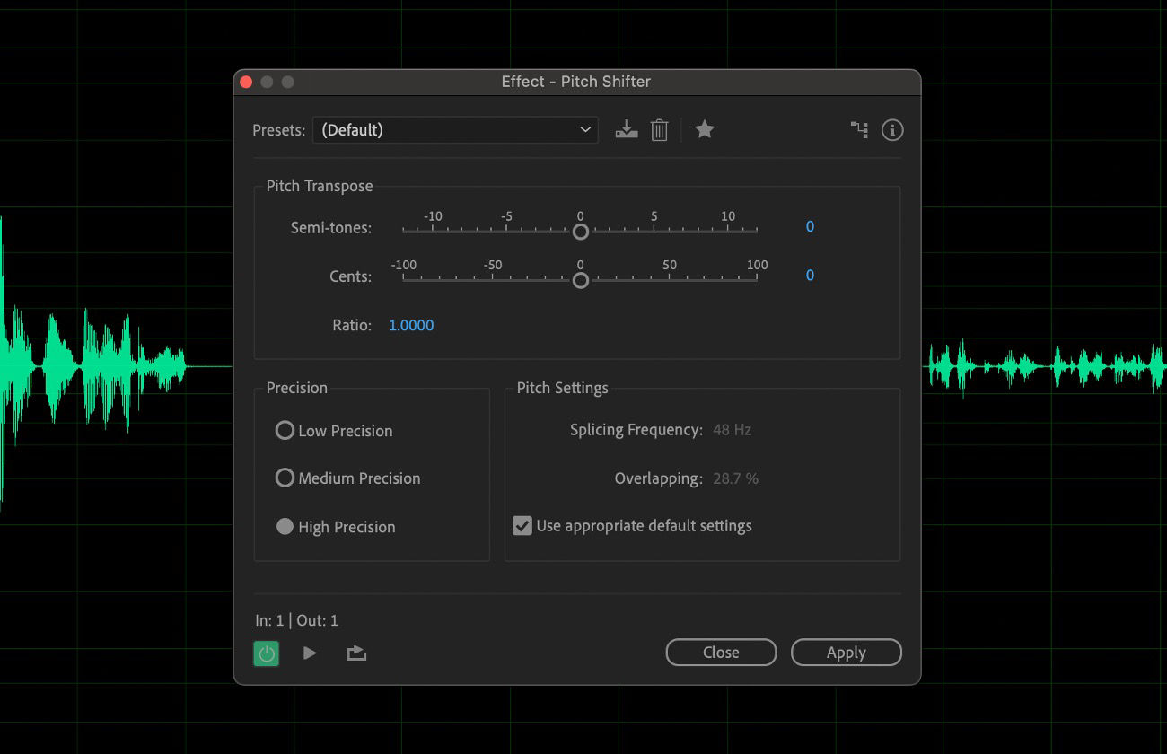The width and height of the screenshot is (1167, 754).
Task: Edit the Ratio value field
Action: coord(411,325)
